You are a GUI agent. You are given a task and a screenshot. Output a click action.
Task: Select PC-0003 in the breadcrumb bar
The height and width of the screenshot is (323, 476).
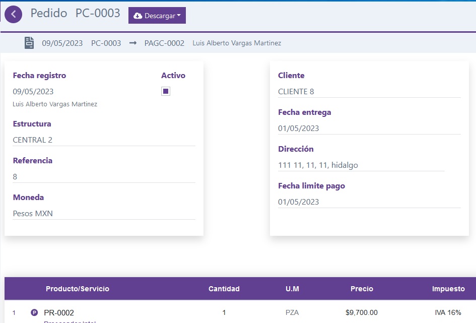click(106, 43)
